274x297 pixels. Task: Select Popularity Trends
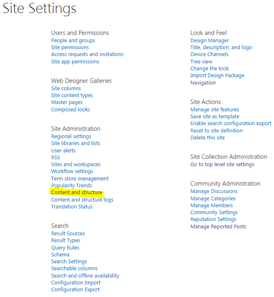click(x=71, y=186)
